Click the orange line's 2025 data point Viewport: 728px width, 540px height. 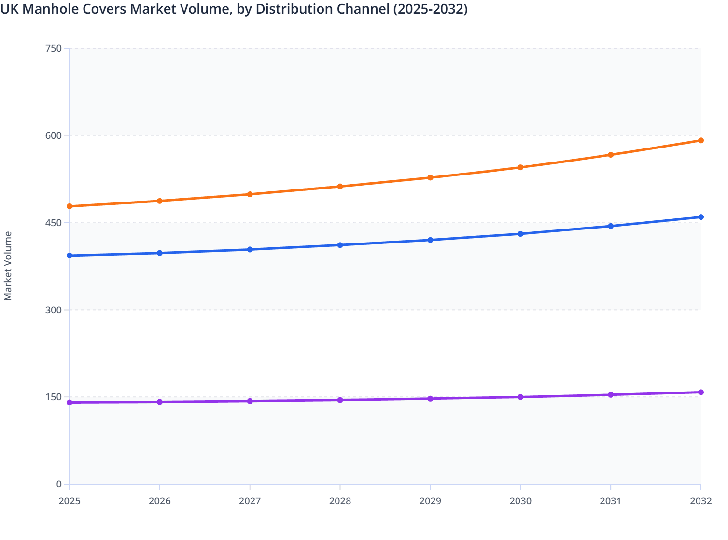click(x=70, y=206)
